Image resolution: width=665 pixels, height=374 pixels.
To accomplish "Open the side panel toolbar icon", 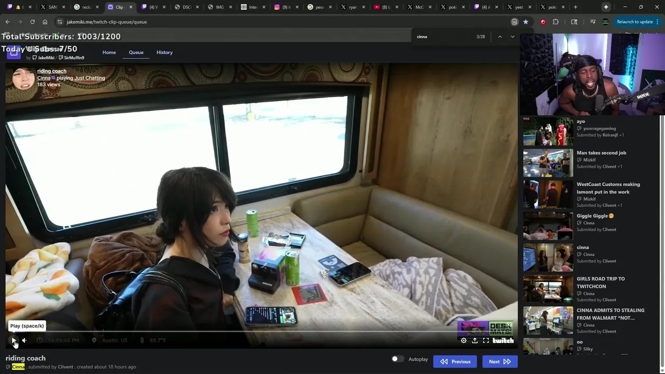I will tap(574, 22).
